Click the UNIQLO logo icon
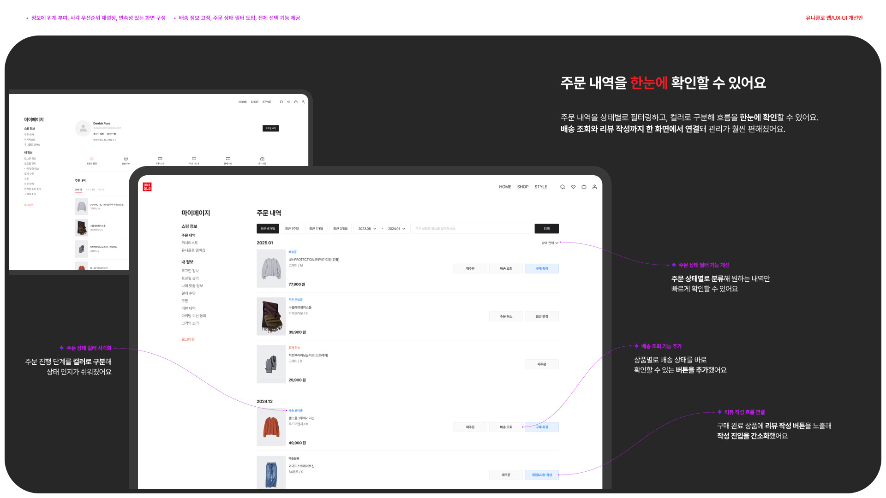The image size is (886, 498). click(x=147, y=187)
